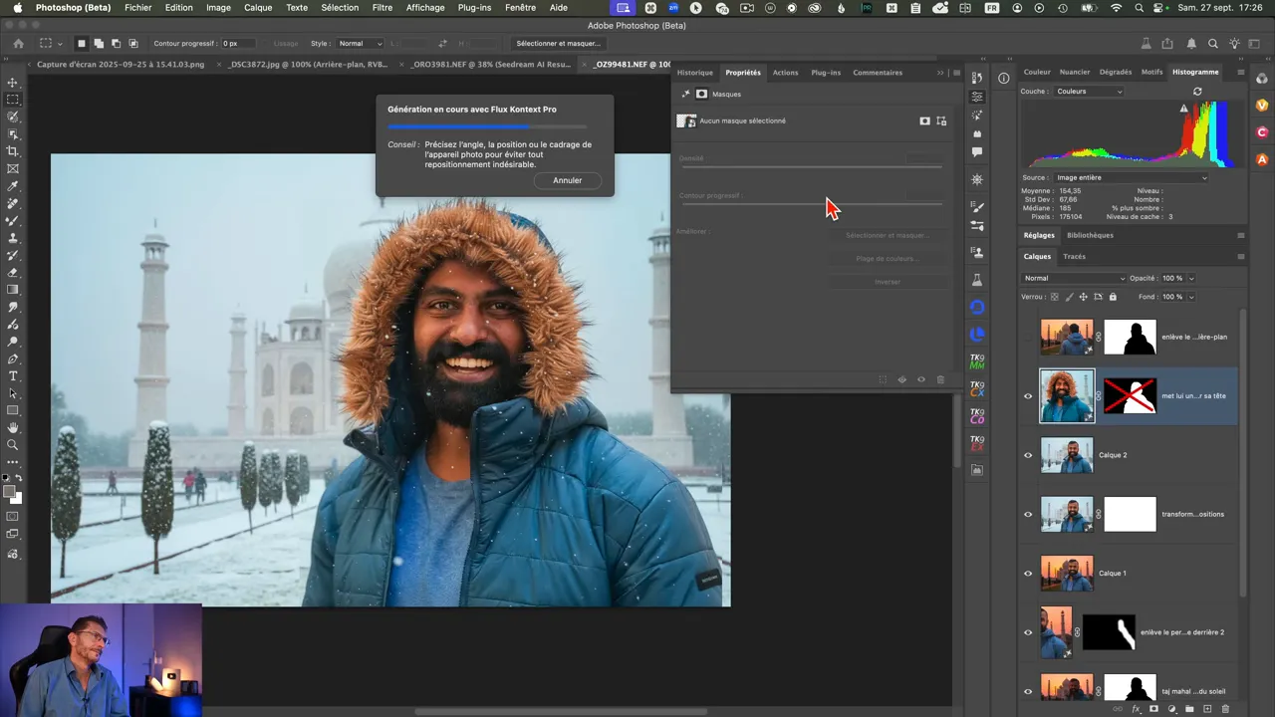Open the Style dropdown in options bar
Image resolution: width=1275 pixels, height=717 pixels.
(360, 44)
